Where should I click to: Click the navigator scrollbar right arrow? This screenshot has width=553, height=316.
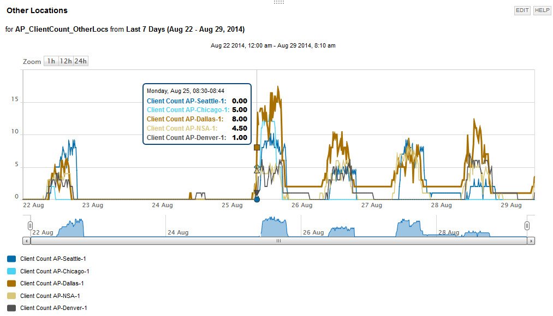(531, 241)
